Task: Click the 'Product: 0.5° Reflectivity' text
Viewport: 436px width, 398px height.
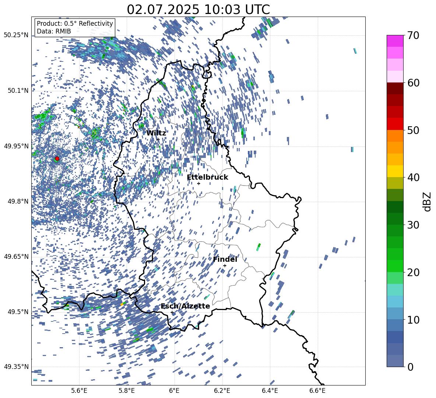Action: (75, 23)
